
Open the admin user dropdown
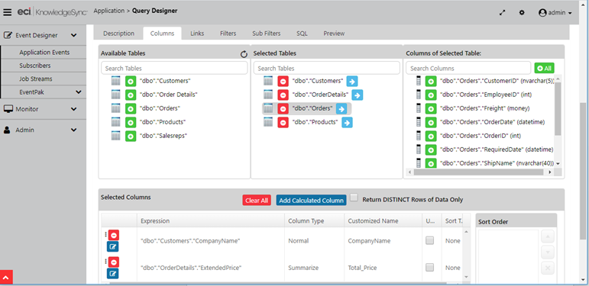[x=555, y=13]
